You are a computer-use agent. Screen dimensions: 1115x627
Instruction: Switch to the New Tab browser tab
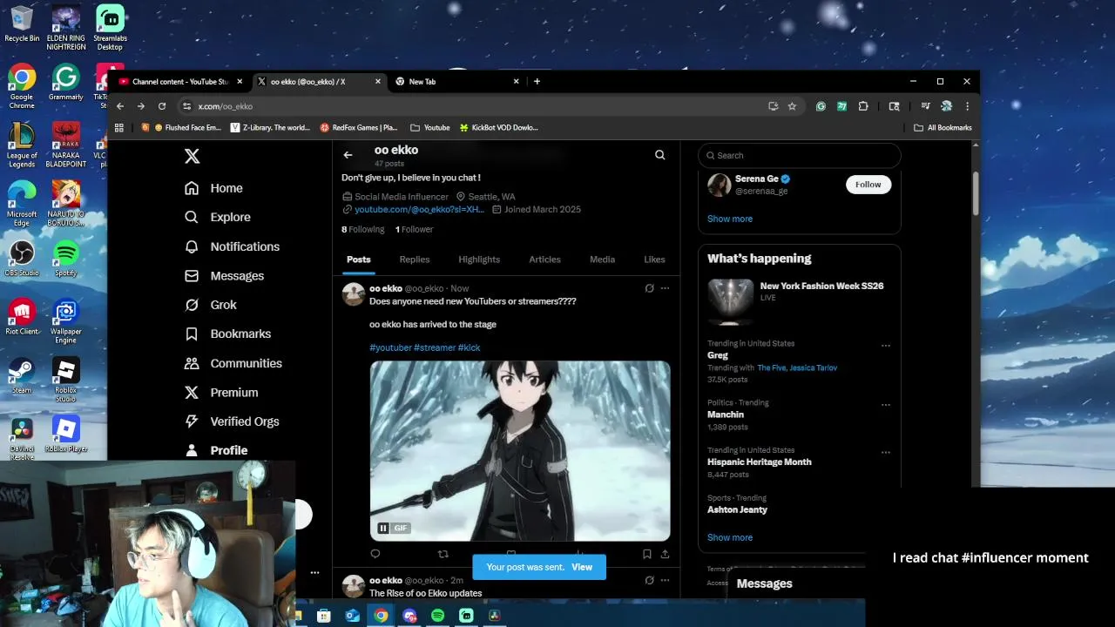457,82
